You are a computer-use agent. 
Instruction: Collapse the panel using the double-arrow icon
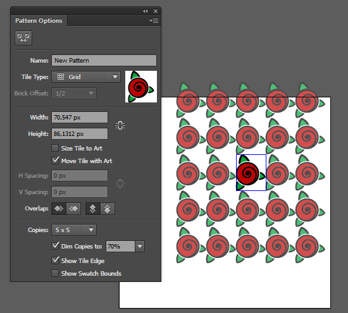pos(145,11)
